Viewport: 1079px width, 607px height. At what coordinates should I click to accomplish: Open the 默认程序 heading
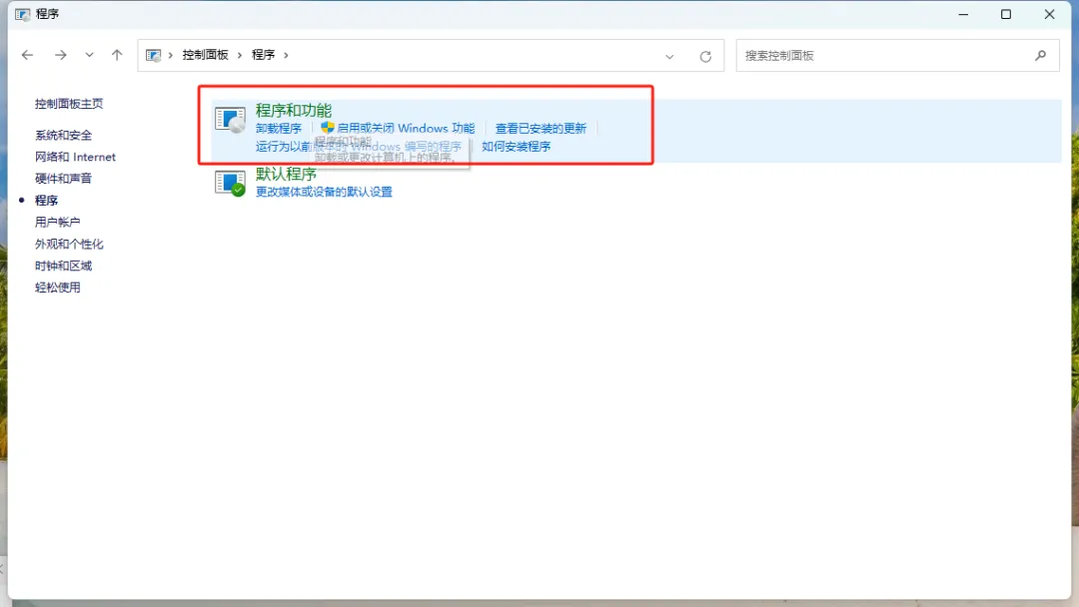pyautogui.click(x=287, y=174)
